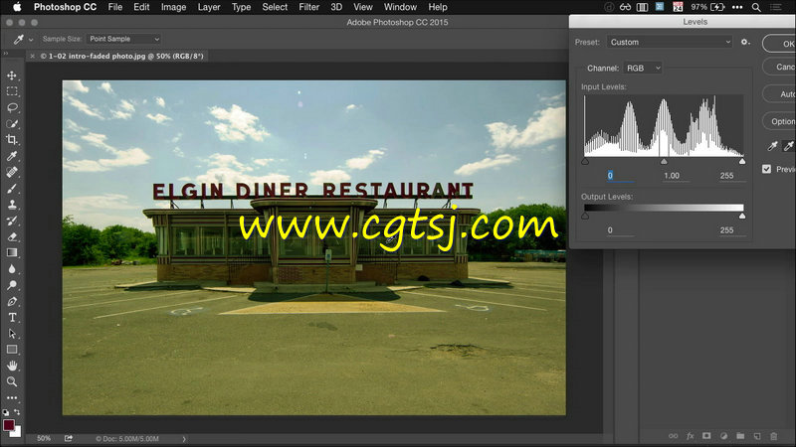Click the input levels black point slider
796x447 pixels.
coord(585,162)
